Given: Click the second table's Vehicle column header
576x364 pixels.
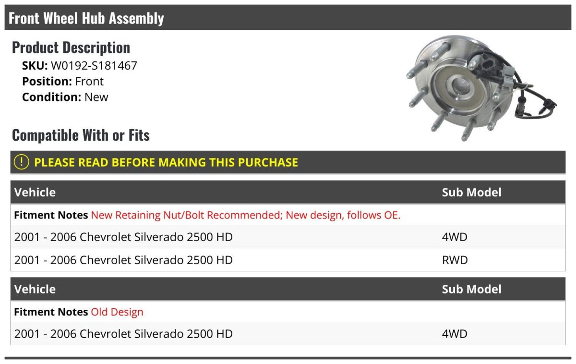Looking at the screenshot, I should pyautogui.click(x=35, y=290).
